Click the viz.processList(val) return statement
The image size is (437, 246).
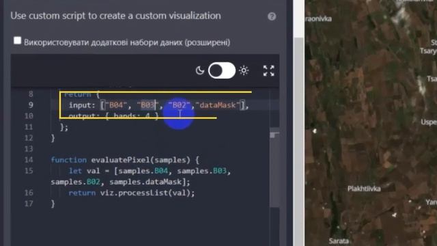click(x=132, y=193)
